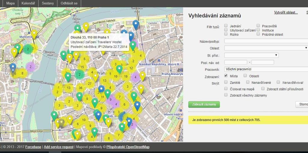Tick the Pracoviště checkbox

(x=258, y=26)
